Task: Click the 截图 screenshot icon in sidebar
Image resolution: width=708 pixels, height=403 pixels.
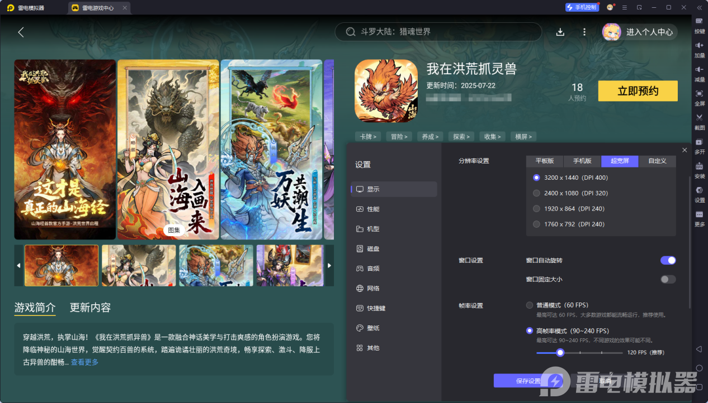Action: pyautogui.click(x=699, y=118)
